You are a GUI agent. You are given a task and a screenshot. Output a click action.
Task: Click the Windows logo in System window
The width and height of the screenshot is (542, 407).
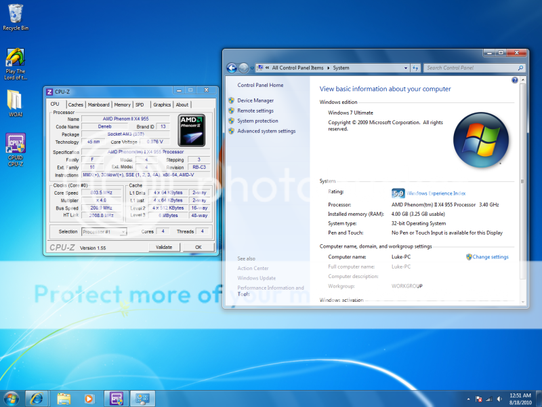pos(481,140)
